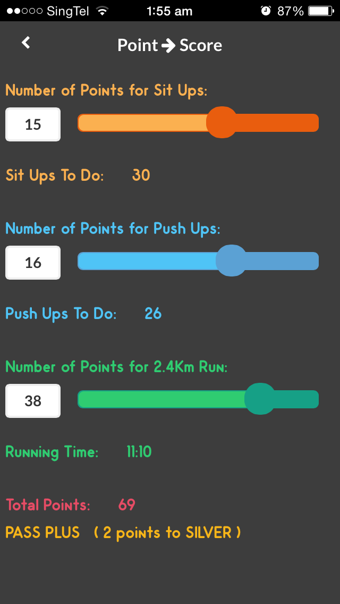Tap the signal strength dots
Image resolution: width=340 pixels, height=604 pixels.
24,11
